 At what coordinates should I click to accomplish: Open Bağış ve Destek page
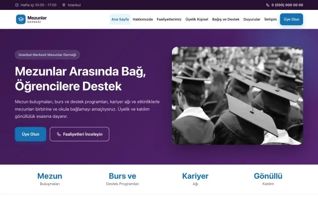point(226,19)
